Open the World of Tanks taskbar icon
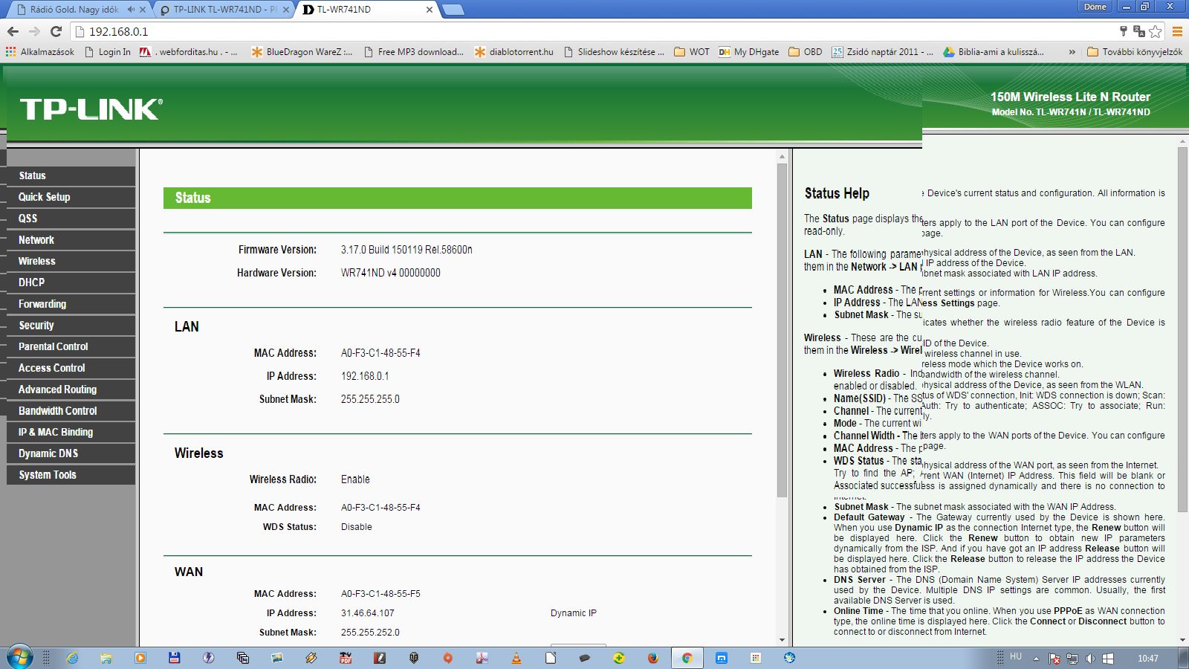This screenshot has width=1189, height=669. (414, 658)
